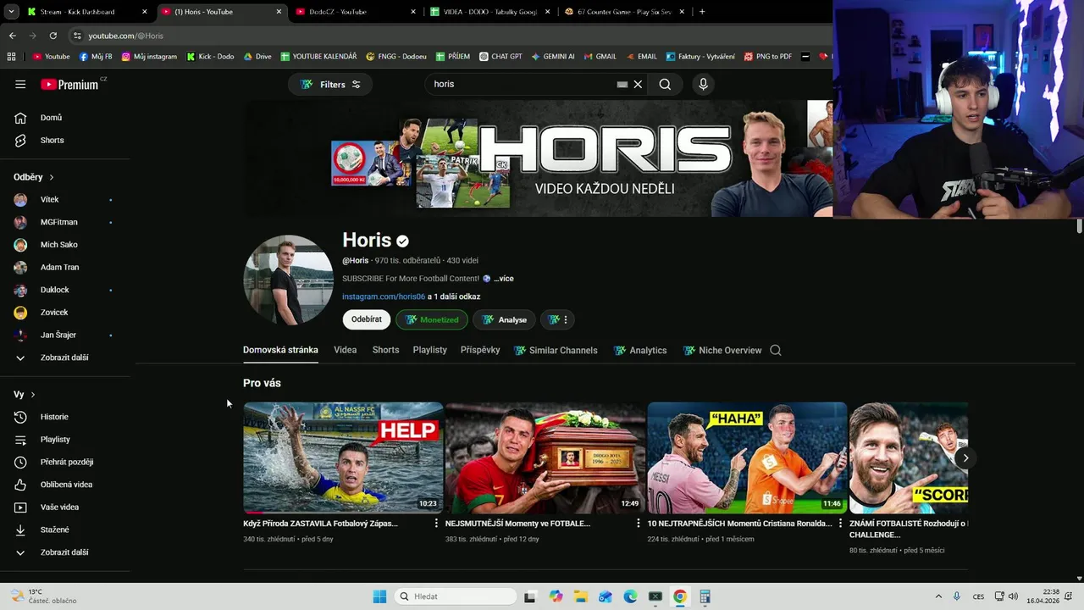
Task: Show hidden system tray icons
Action: [x=938, y=596]
